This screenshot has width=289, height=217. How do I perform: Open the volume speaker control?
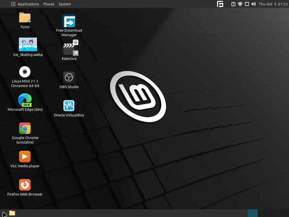(253, 4)
